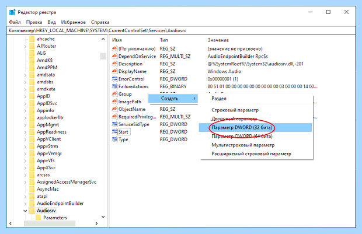Maximize the Registry Editor window
Viewport: 362px width, 234px height.
pos(328,12)
